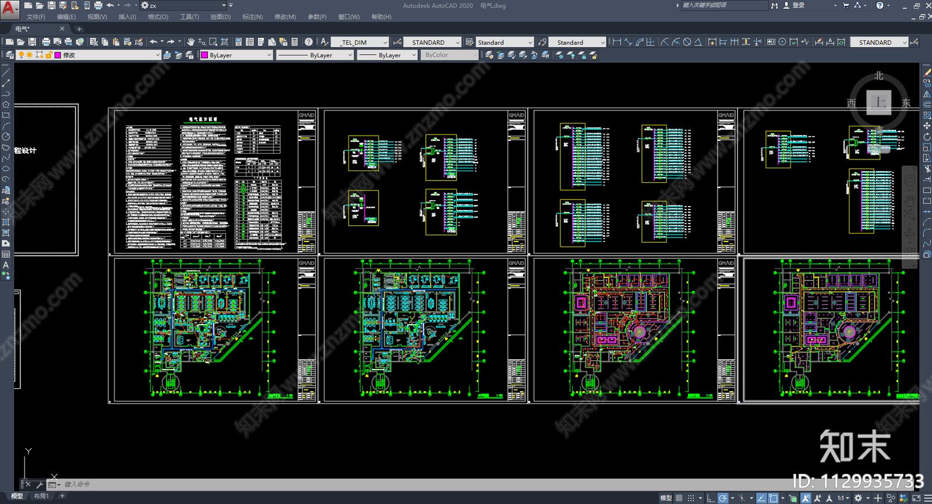Open the Layer Properties Manager icon
This screenshot has height=504, width=932.
point(9,55)
